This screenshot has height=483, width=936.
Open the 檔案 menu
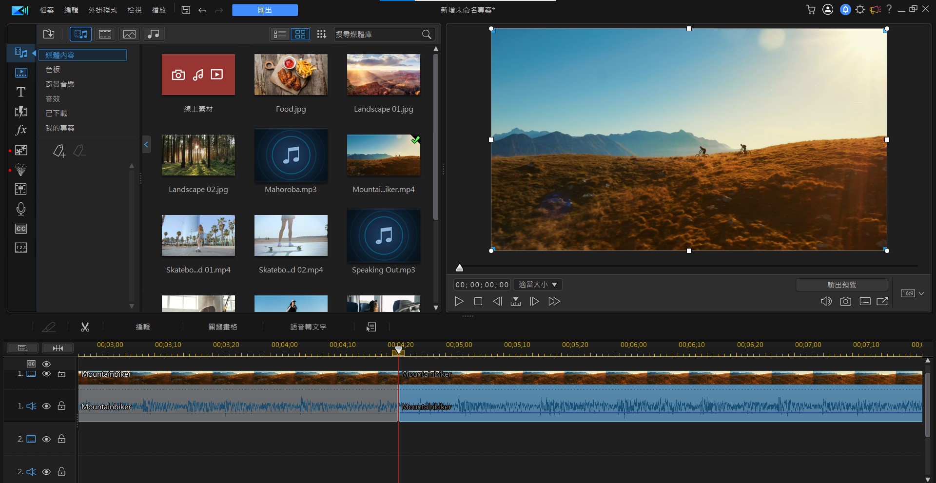point(47,10)
